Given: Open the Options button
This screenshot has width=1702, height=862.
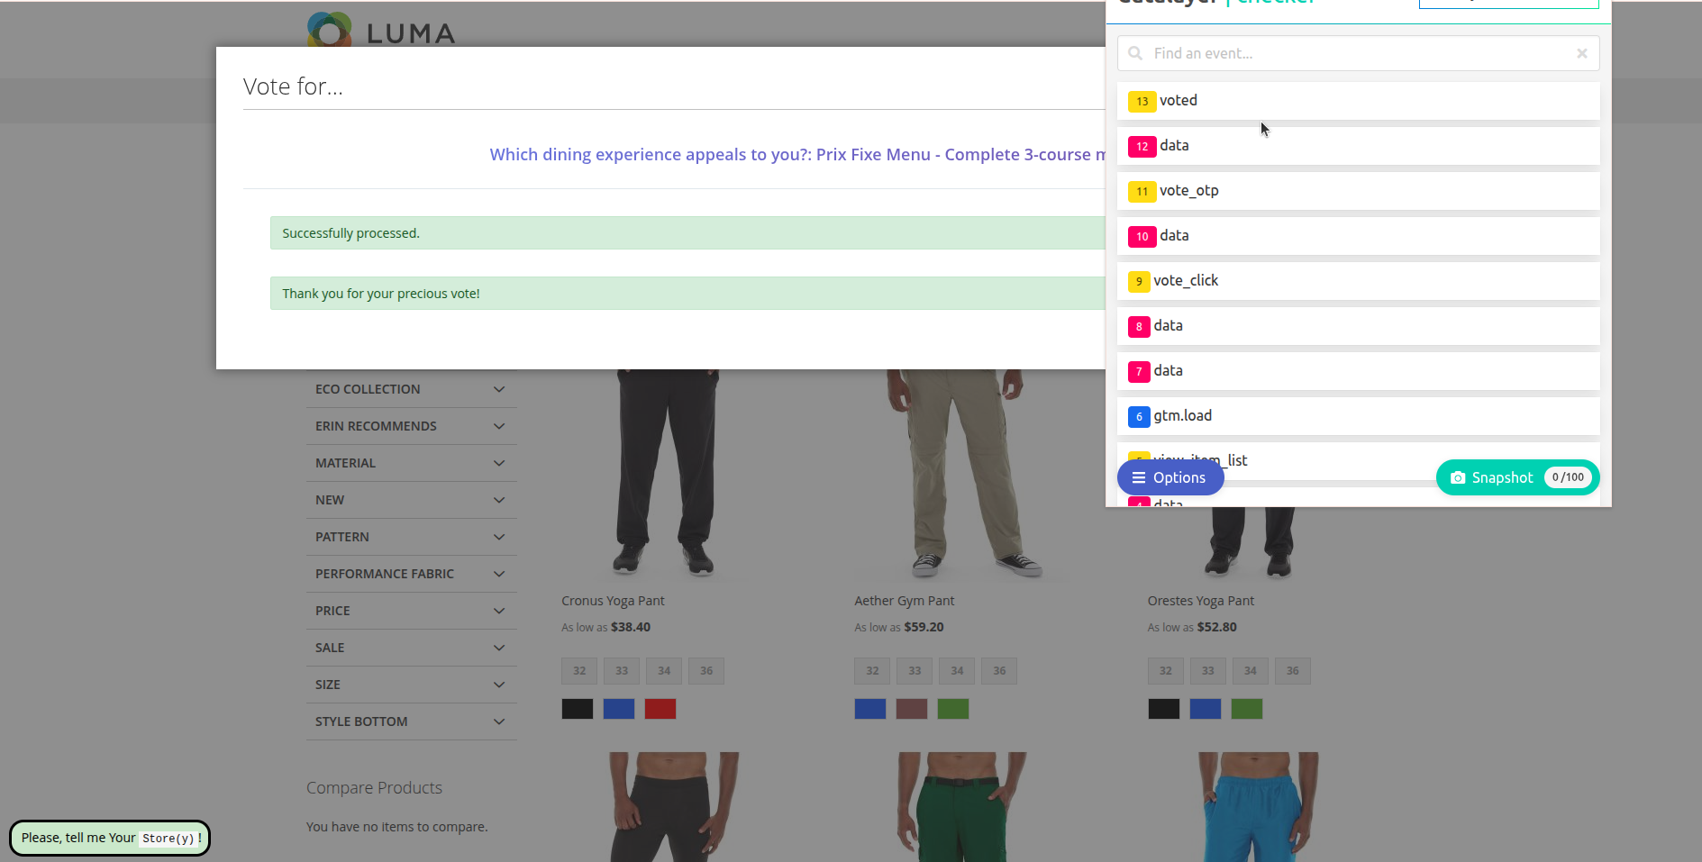Looking at the screenshot, I should [1170, 477].
